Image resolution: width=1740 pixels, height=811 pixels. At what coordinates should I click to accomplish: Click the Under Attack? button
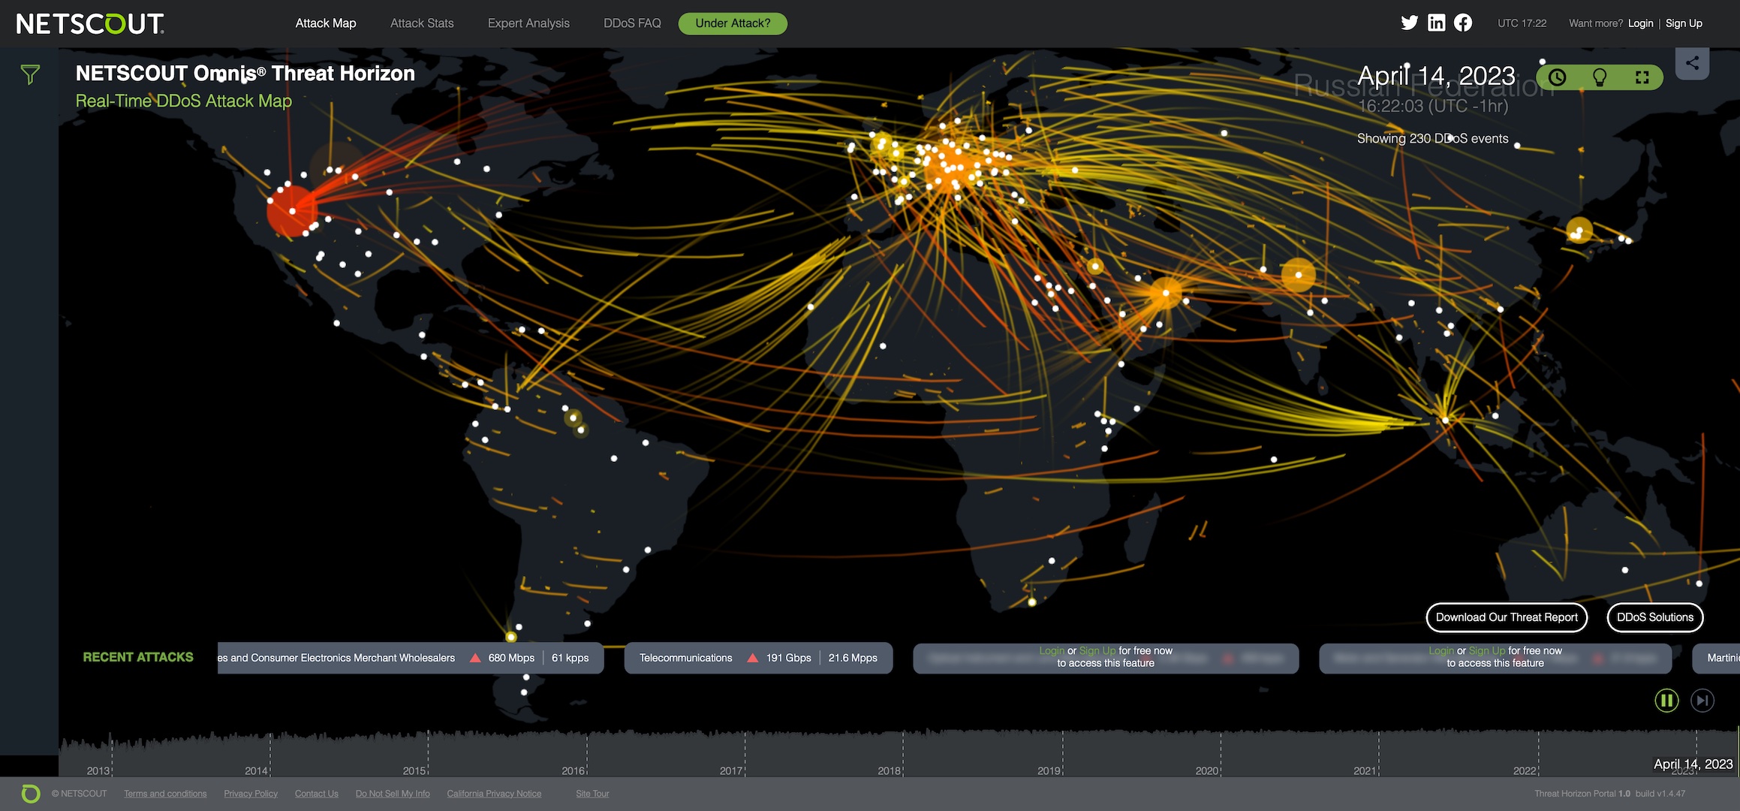[x=733, y=23]
